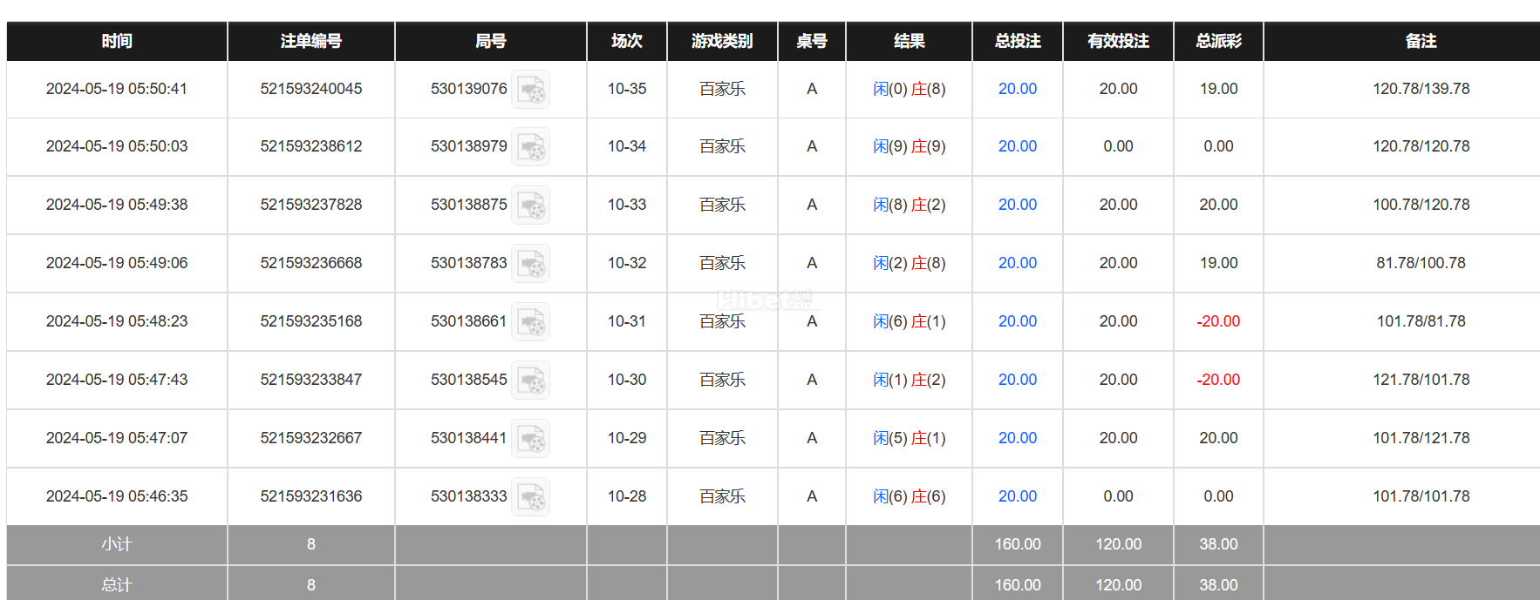Open video replay icon for round 530138441
The height and width of the screenshot is (600, 1540).
pos(530,438)
